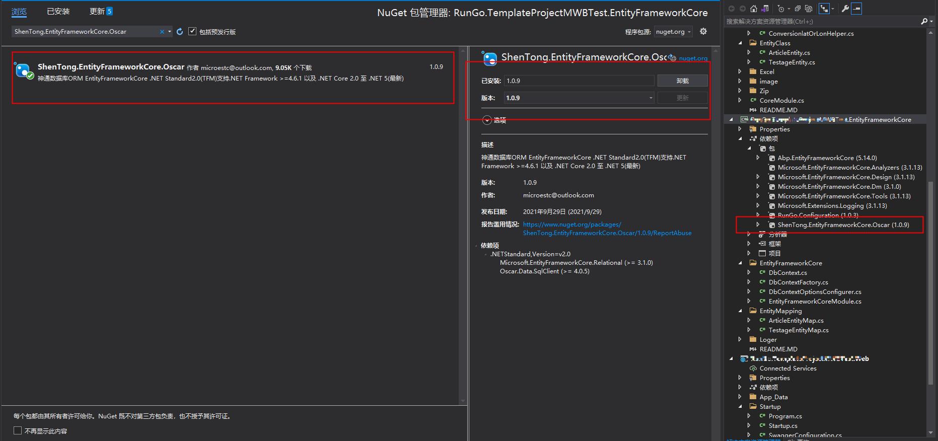Select Microsoft.EntityFrameworkCore.Dm package
The width and height of the screenshot is (938, 441).
pyautogui.click(x=839, y=186)
